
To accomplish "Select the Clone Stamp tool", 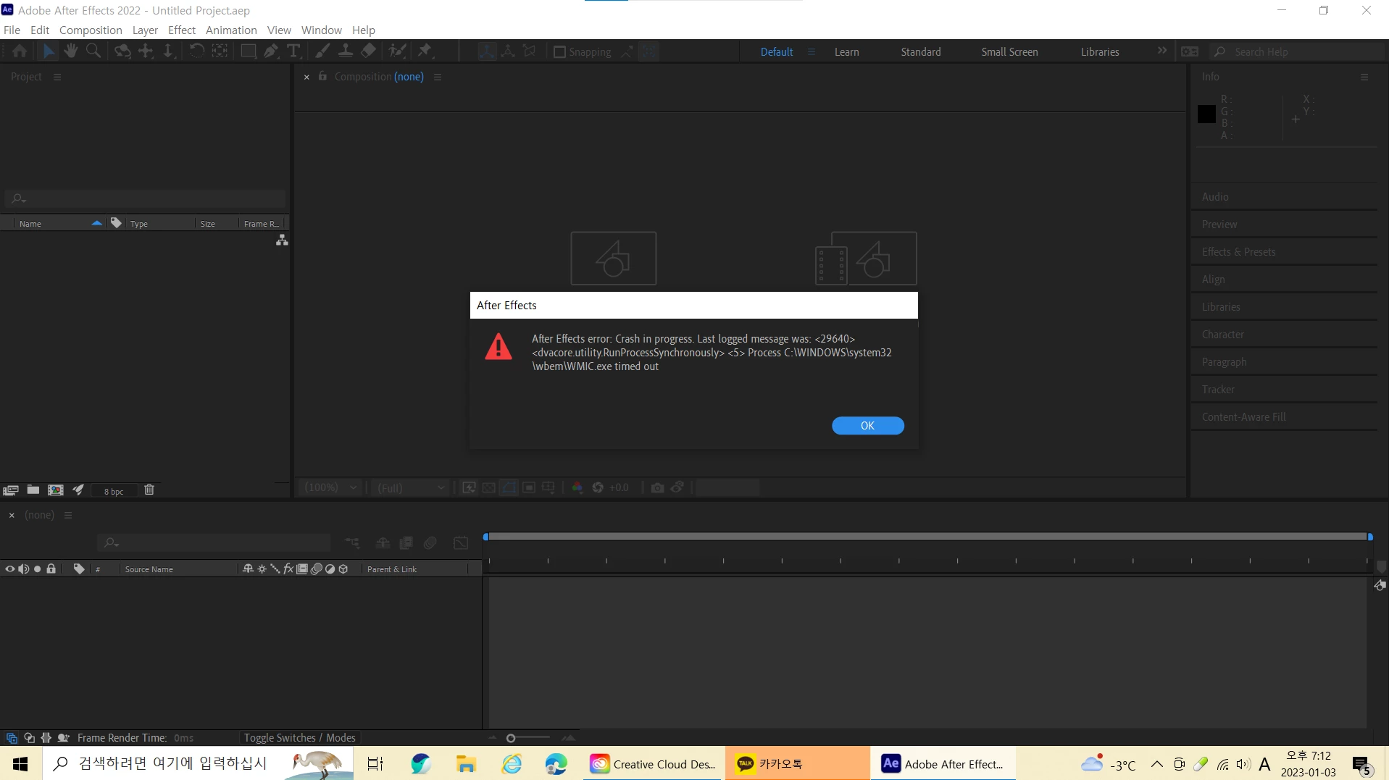I will [x=346, y=51].
